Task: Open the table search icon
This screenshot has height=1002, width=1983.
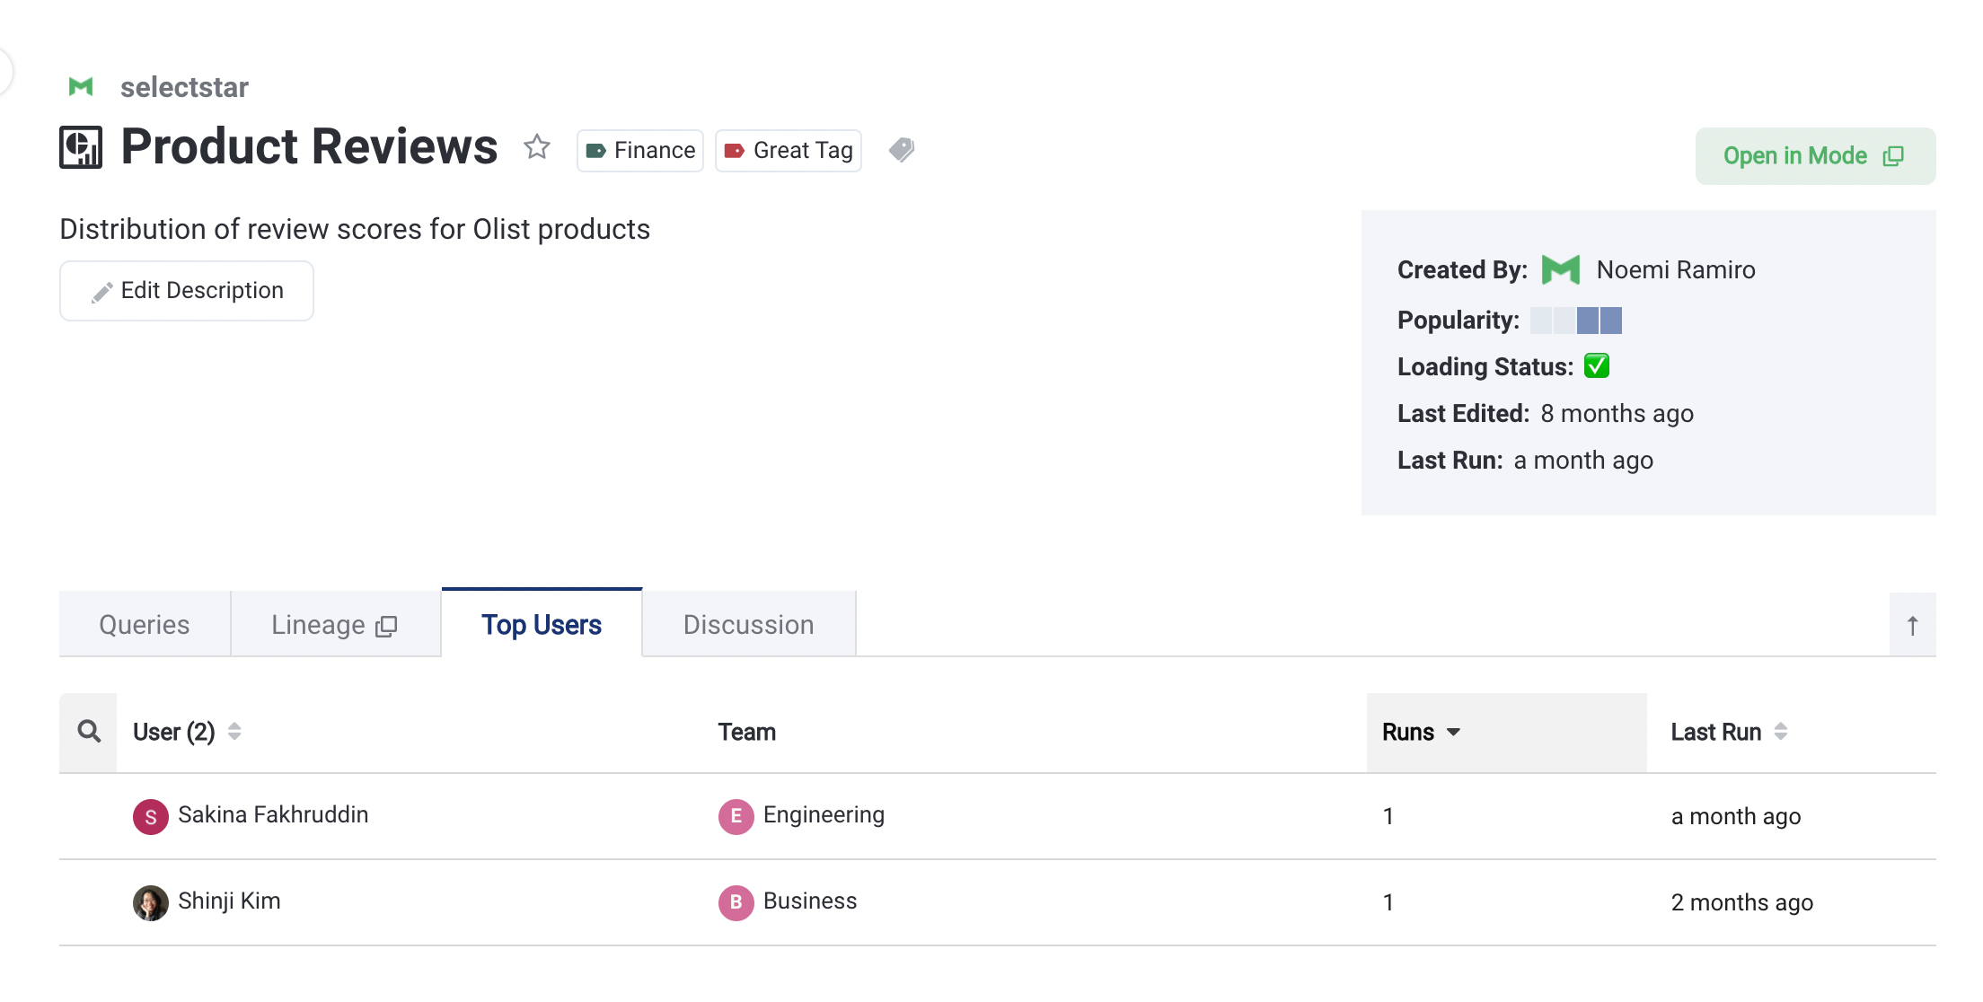Action: [89, 732]
